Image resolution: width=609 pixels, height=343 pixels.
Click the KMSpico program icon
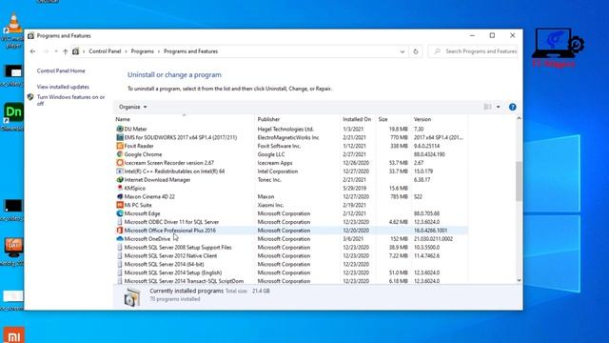(x=120, y=188)
